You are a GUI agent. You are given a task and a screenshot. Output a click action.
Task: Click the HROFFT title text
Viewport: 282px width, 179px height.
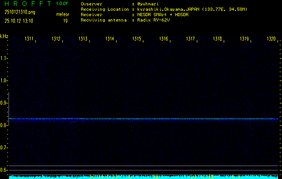(26, 4)
